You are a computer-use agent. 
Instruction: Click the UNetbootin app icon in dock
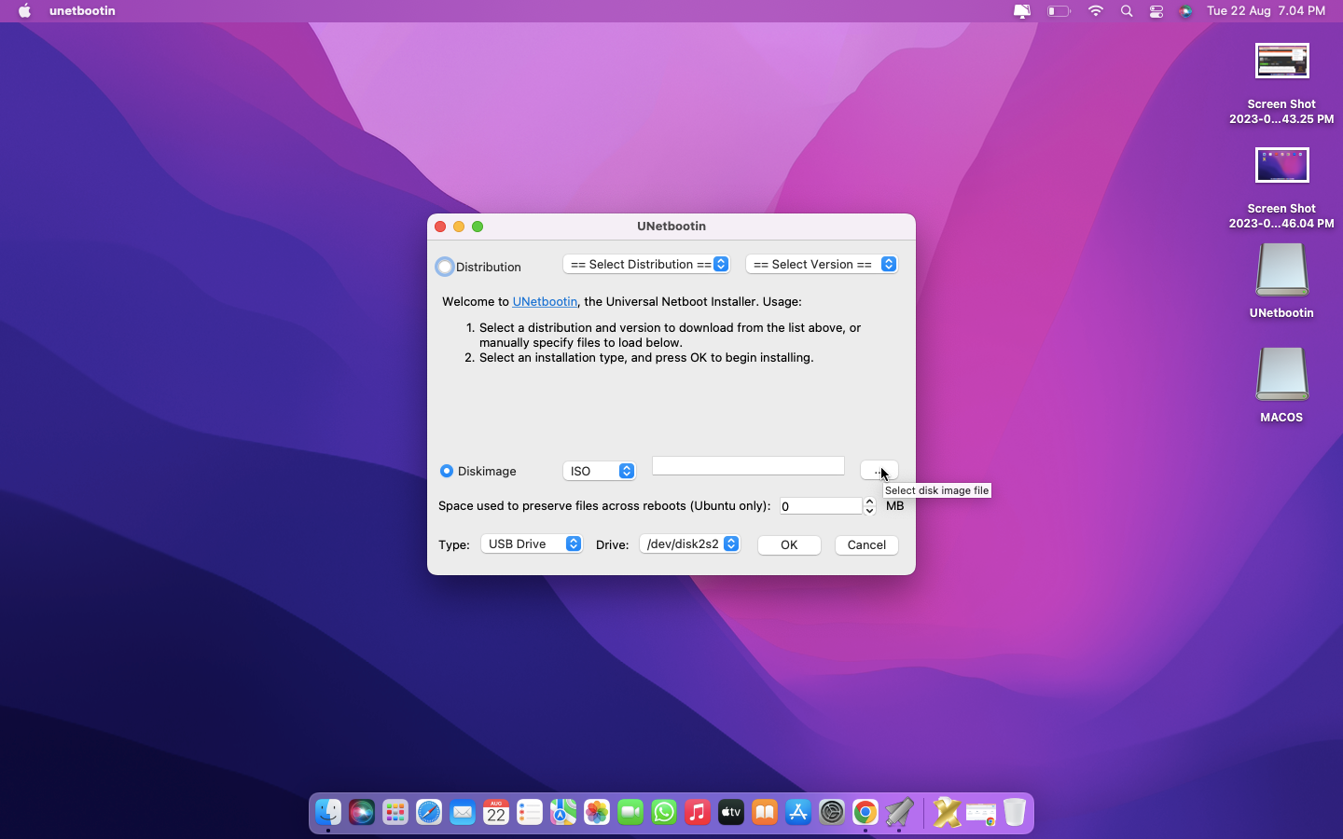(899, 813)
